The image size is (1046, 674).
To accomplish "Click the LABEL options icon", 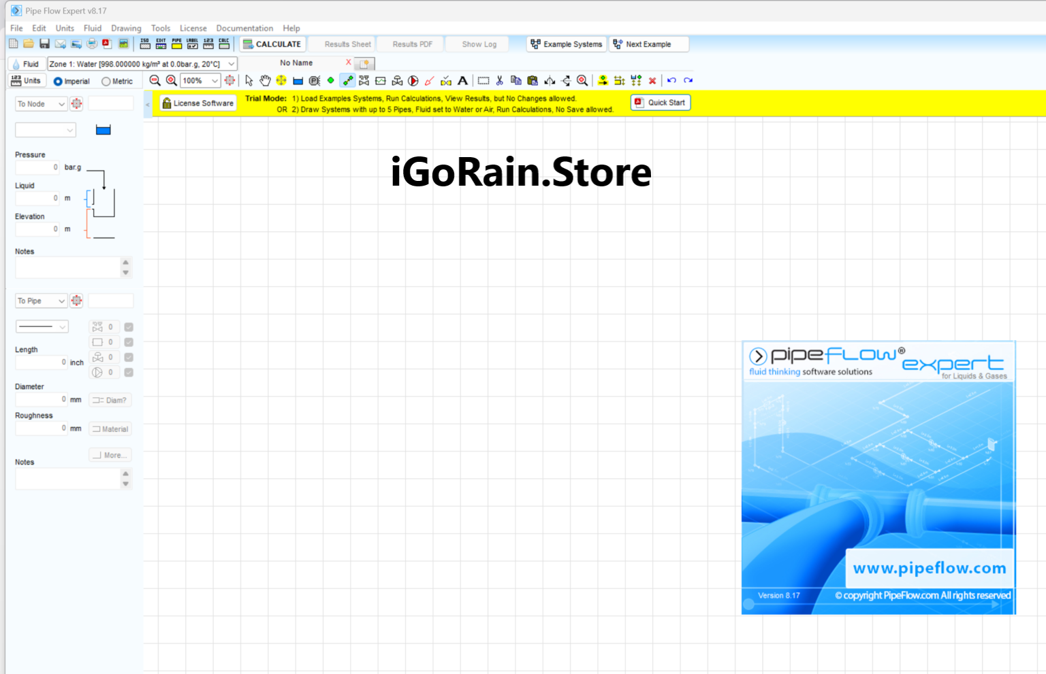I will [x=193, y=44].
